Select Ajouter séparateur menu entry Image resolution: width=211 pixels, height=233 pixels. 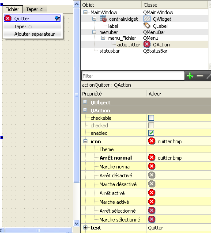coord(34,34)
